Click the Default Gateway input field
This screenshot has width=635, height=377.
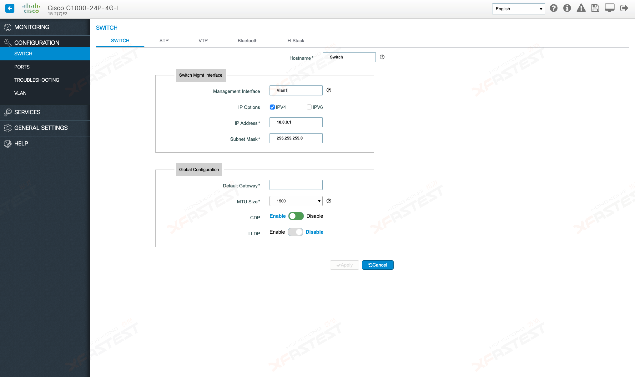pos(296,185)
